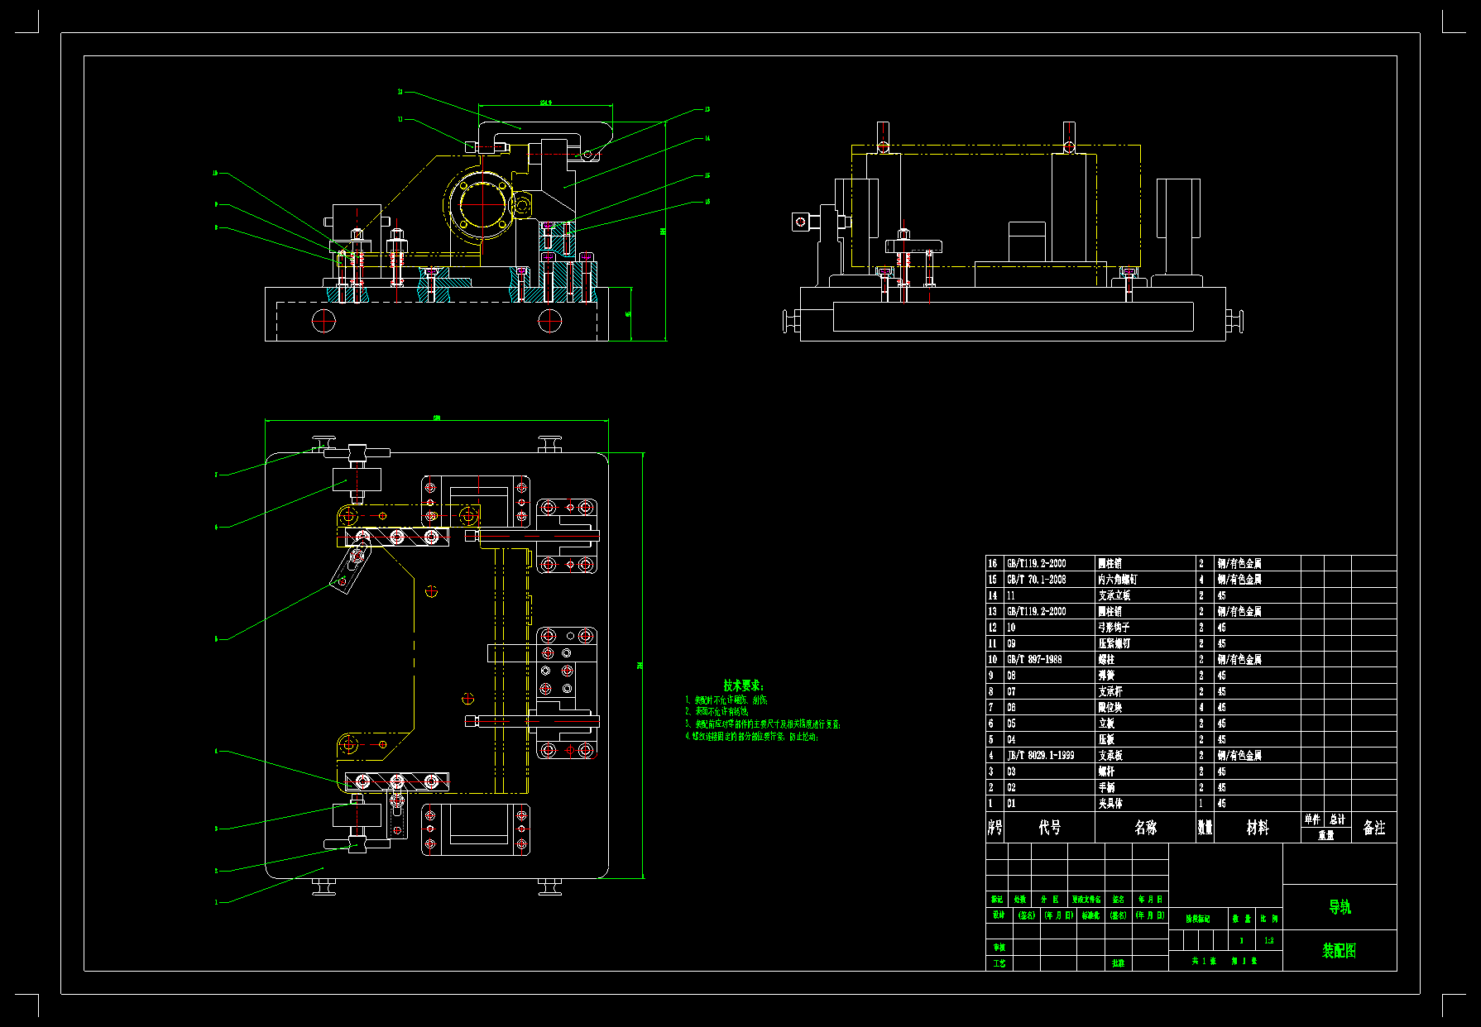Click the part name '限位块'
The width and height of the screenshot is (1481, 1027).
pos(1110,708)
